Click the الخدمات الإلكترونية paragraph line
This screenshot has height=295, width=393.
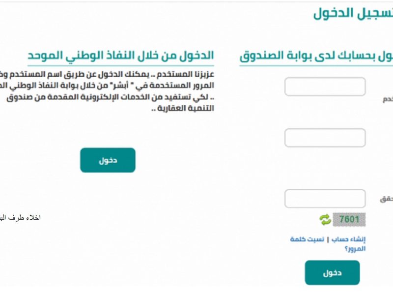coord(110,97)
